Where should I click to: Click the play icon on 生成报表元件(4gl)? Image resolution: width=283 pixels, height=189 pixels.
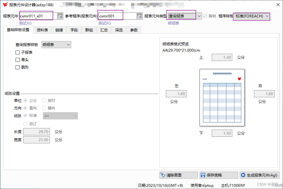click(x=244, y=175)
